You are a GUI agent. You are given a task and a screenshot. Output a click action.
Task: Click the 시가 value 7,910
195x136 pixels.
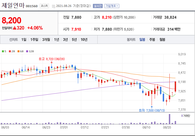(x=76, y=29)
